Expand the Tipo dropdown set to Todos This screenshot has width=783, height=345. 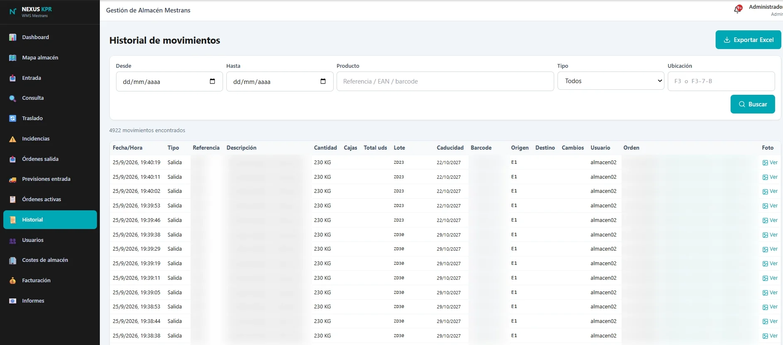(x=611, y=81)
